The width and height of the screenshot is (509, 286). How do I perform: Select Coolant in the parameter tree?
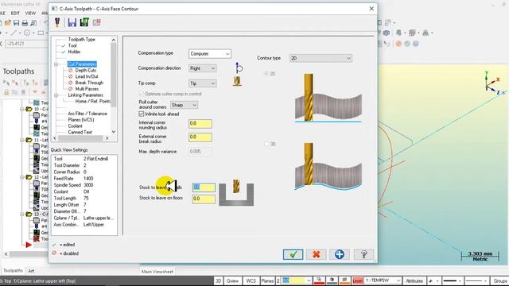point(75,126)
